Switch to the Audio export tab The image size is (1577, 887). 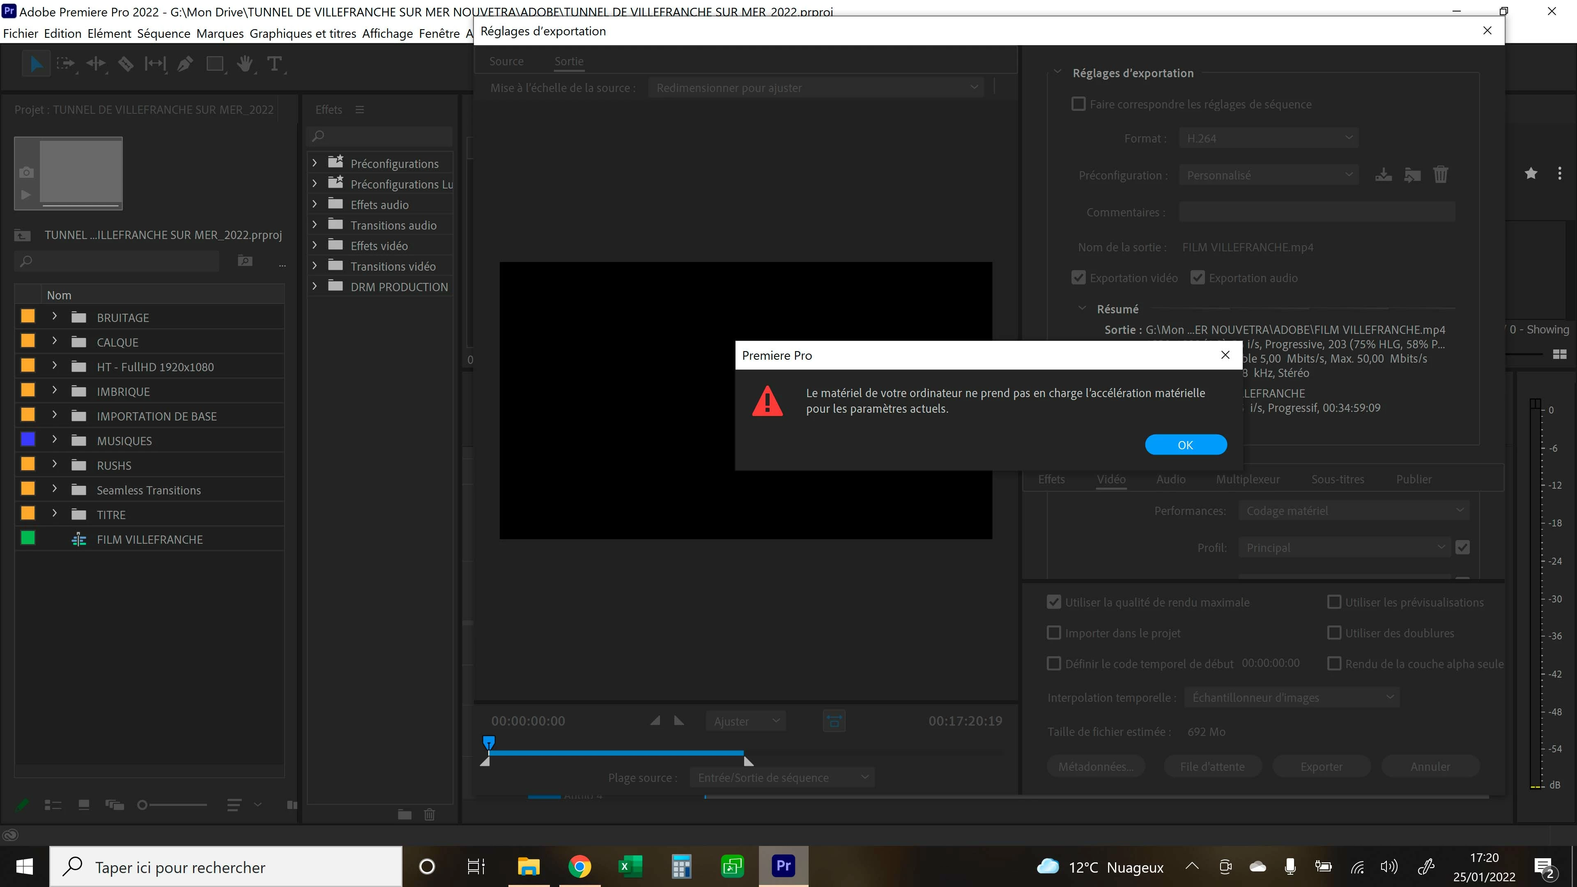(x=1170, y=479)
